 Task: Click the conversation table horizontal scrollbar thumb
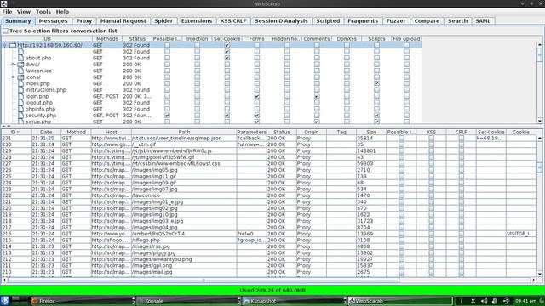point(204,280)
